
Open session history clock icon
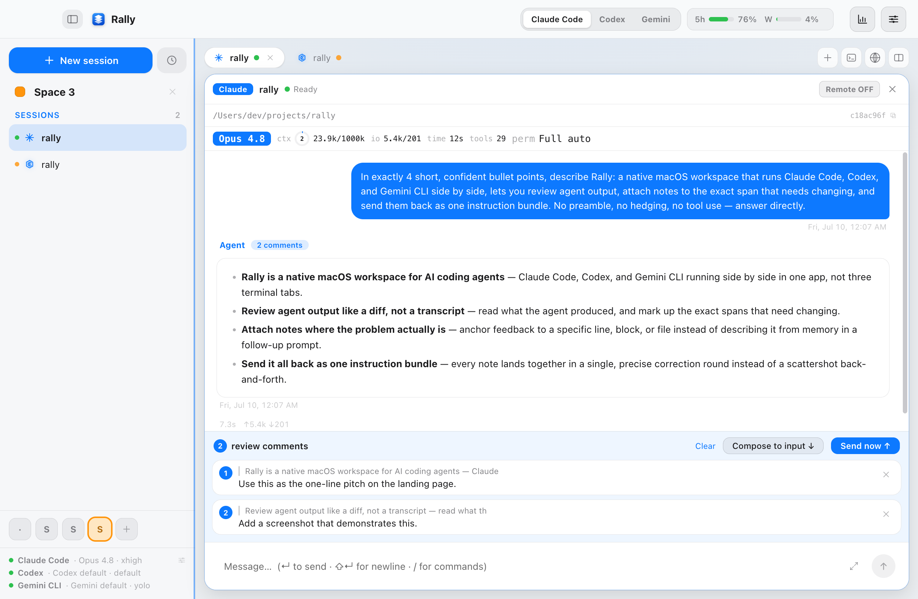point(172,60)
